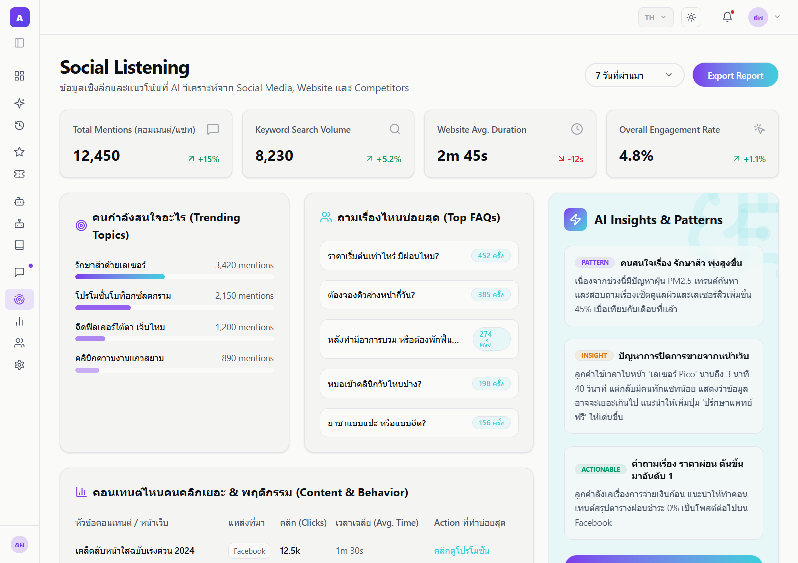
Task: Click the user avatar at sidebar bottom
Action: click(20, 545)
